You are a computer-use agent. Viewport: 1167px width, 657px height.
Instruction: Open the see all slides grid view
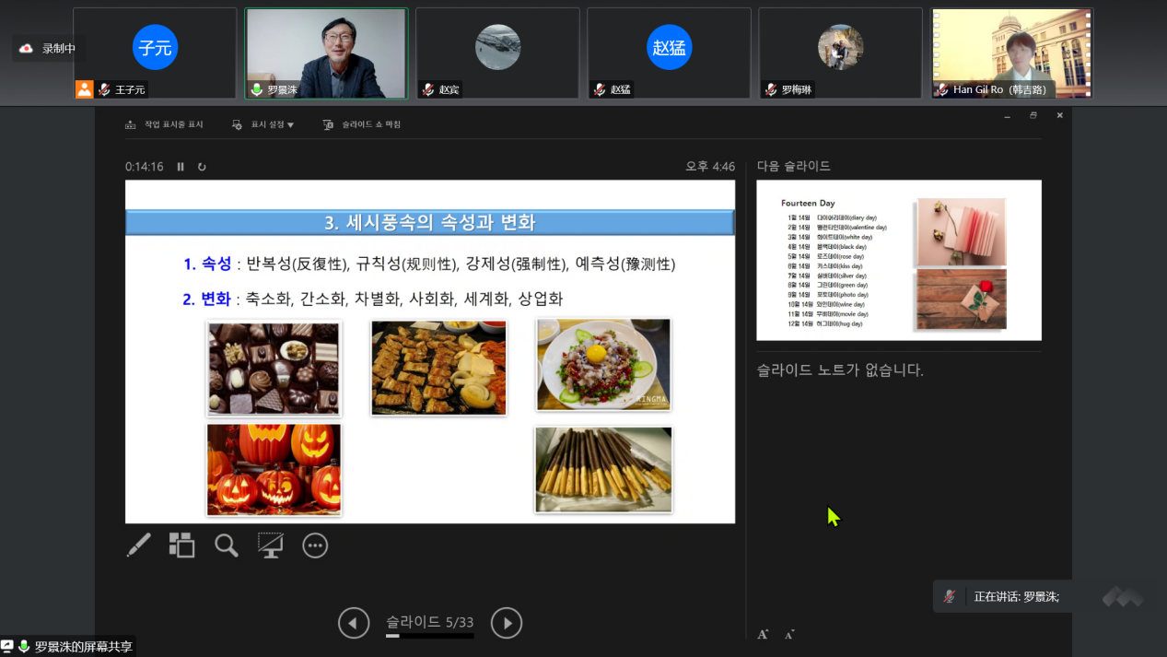pos(181,546)
